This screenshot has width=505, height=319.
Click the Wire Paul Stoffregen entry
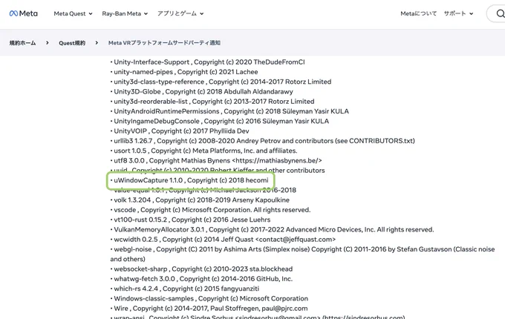tap(209, 309)
